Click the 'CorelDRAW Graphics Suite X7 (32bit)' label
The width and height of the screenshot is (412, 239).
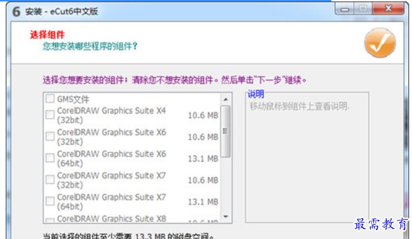click(x=112, y=180)
